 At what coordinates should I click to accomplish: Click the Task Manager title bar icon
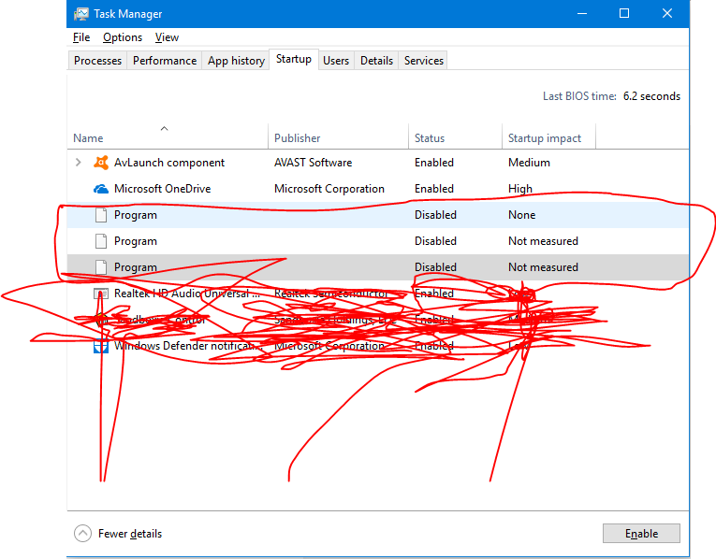coord(81,14)
